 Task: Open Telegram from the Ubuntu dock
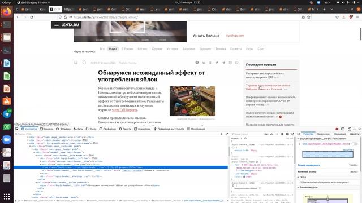point(7,114)
